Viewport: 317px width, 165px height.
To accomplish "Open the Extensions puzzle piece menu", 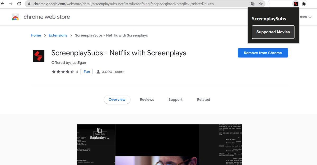I will [304, 3].
